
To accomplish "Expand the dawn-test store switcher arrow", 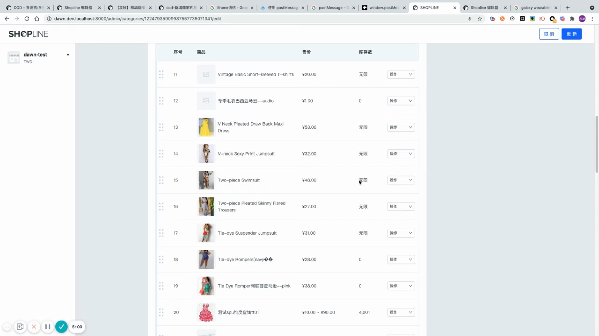I will (x=68, y=55).
